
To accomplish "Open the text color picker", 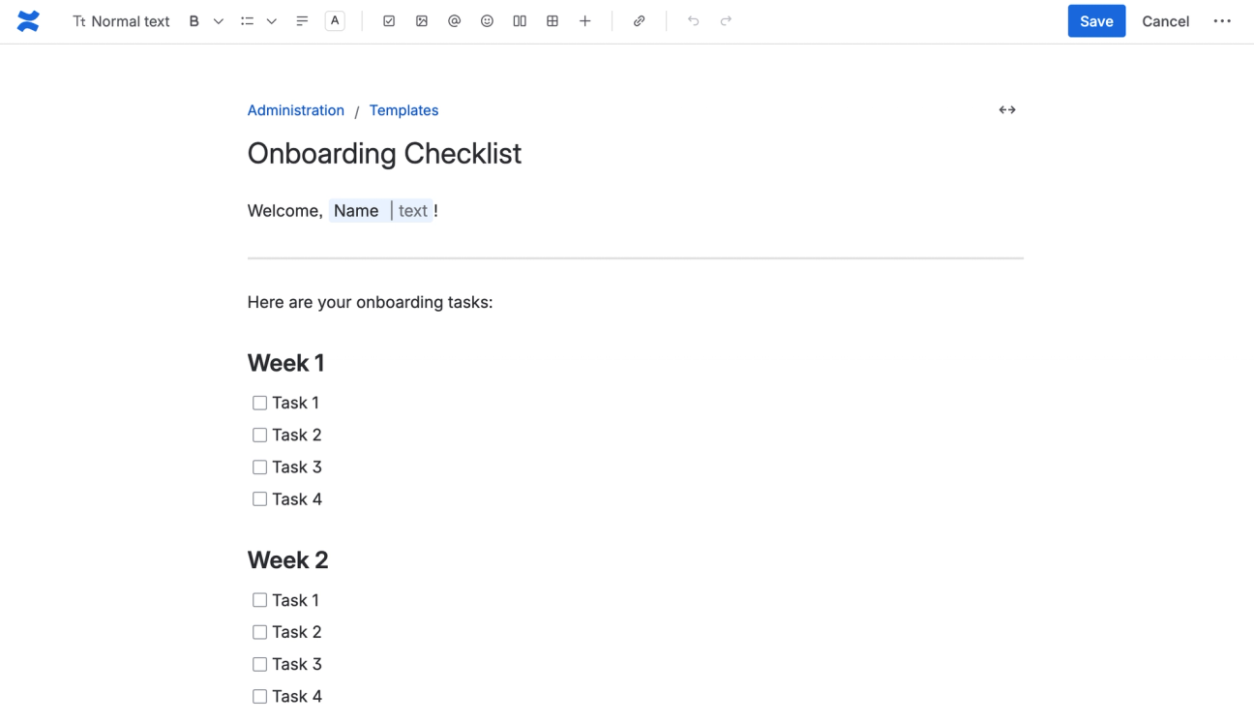I will pos(334,20).
